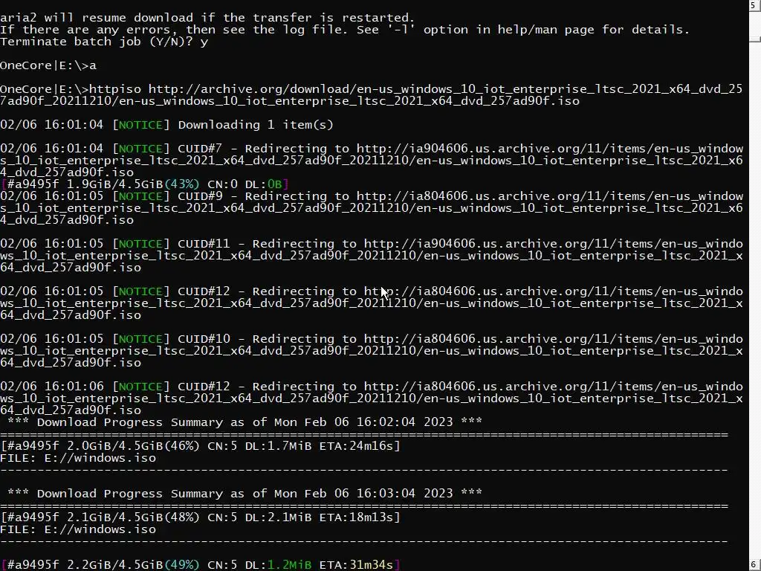Click the 16:03:04 Download Progress Summary heading
This screenshot has height=571, width=761.
click(245, 494)
